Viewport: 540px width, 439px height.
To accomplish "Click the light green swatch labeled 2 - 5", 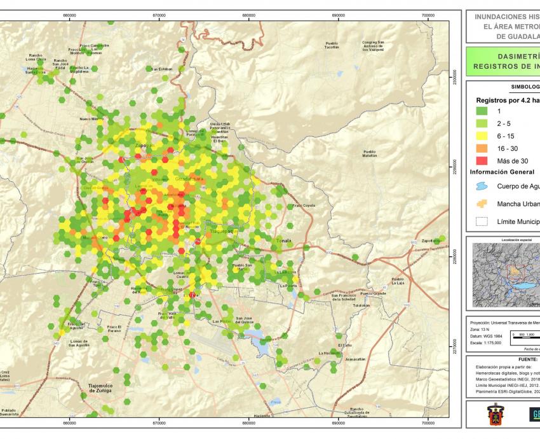I will click(482, 123).
